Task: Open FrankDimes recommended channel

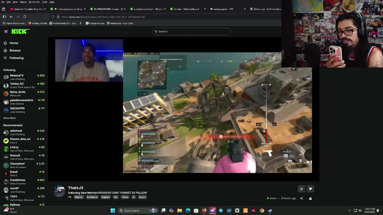Action: [24, 182]
